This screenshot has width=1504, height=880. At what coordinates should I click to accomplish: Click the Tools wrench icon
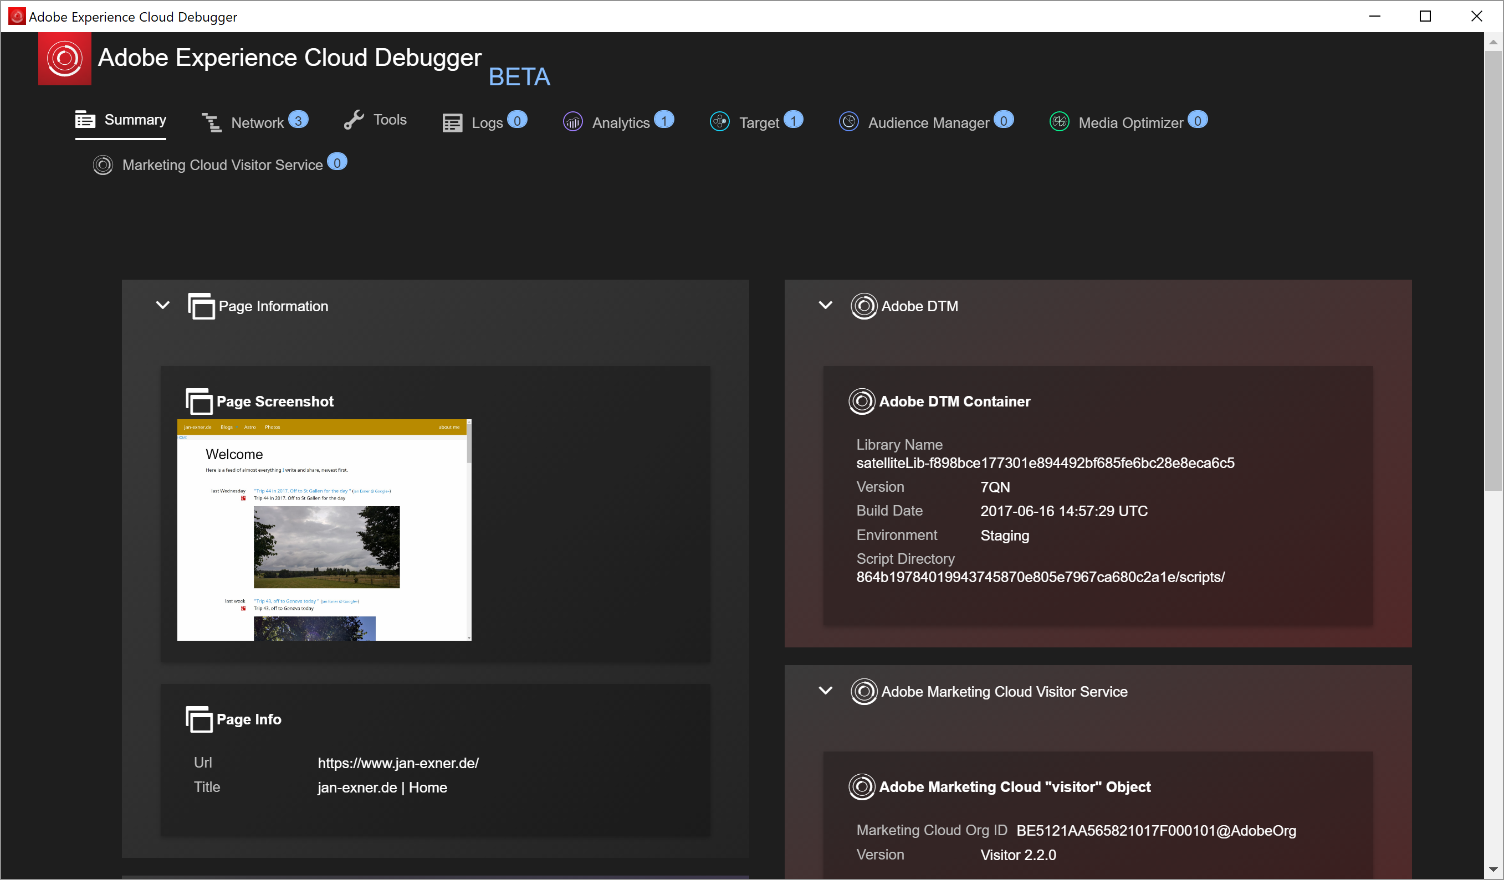(x=354, y=120)
